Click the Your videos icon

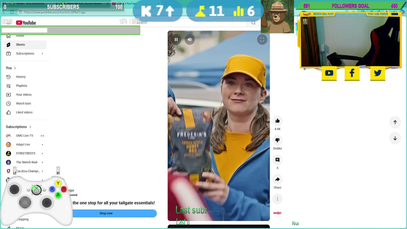(x=9, y=94)
